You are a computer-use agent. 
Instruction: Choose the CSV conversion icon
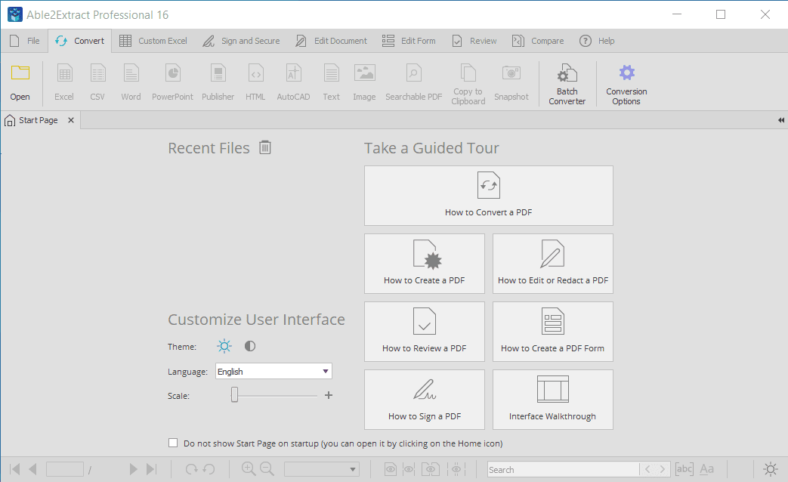click(97, 73)
